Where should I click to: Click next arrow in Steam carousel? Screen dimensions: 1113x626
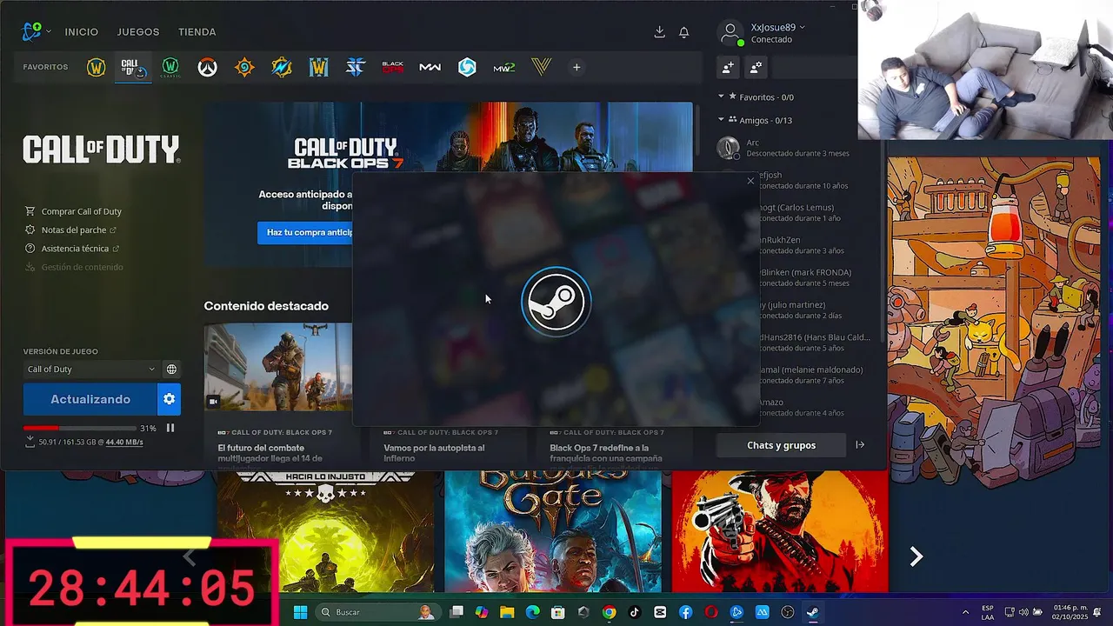[x=916, y=556]
